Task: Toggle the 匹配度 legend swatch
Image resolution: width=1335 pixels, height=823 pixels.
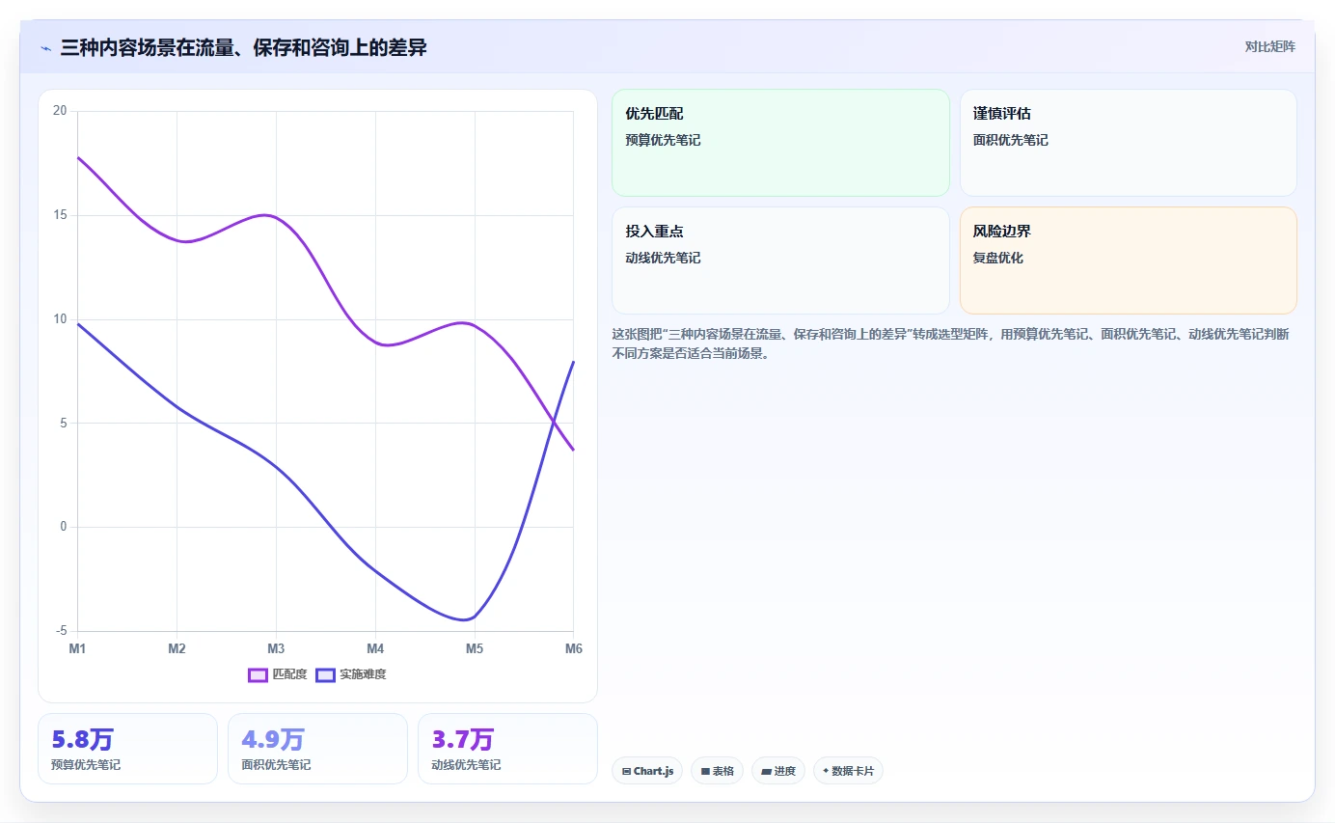Action: coord(258,674)
